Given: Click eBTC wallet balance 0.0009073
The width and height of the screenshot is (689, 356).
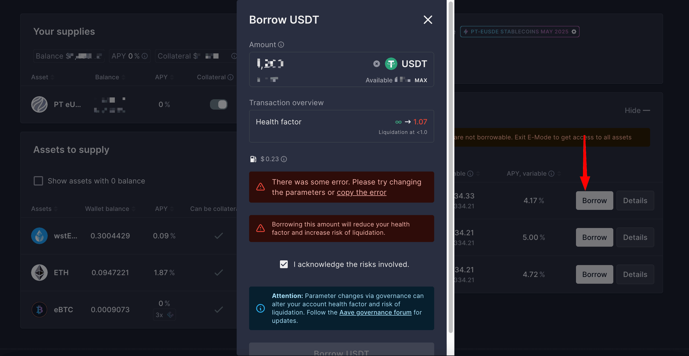Looking at the screenshot, I should [x=110, y=310].
